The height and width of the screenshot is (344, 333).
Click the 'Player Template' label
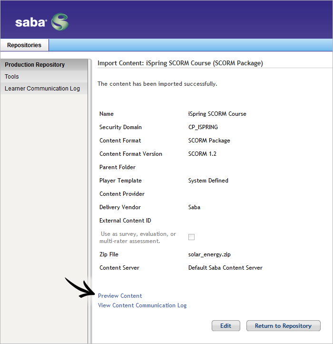tap(120, 181)
